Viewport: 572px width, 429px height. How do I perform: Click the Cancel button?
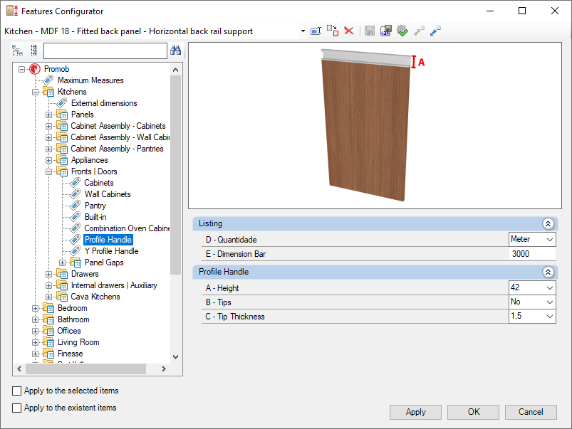click(x=531, y=412)
